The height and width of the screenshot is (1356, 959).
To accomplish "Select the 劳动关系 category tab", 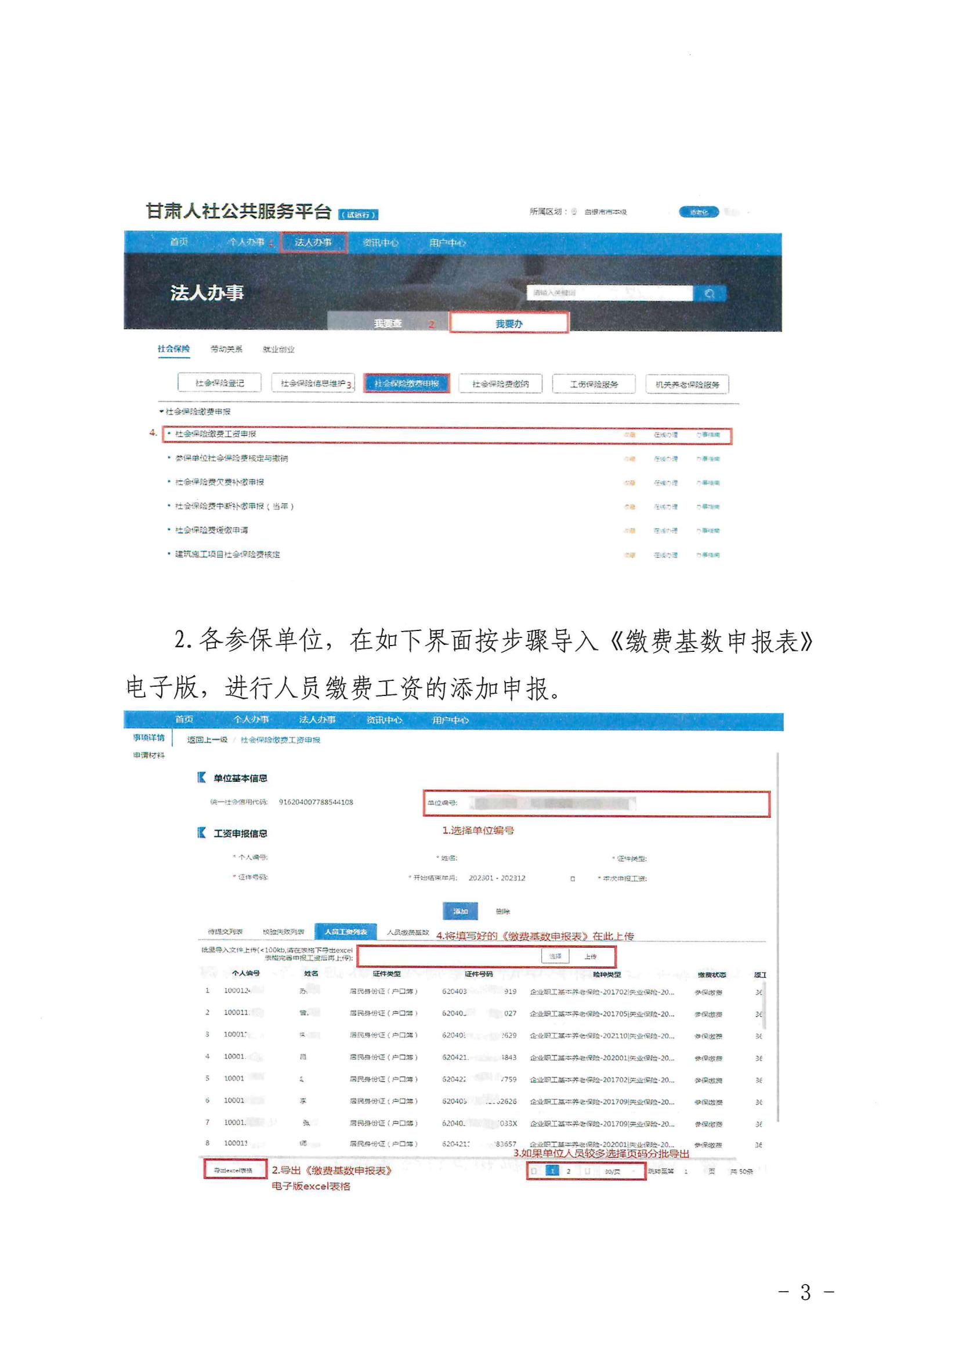I will 226,349.
